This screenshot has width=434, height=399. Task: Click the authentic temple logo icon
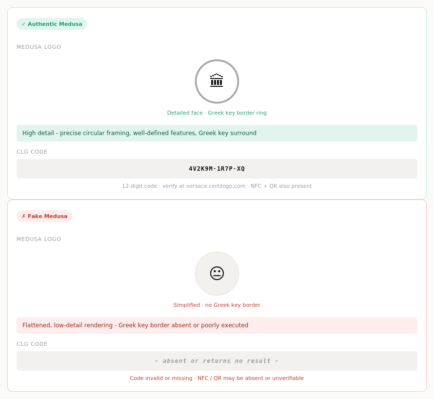coord(217,81)
